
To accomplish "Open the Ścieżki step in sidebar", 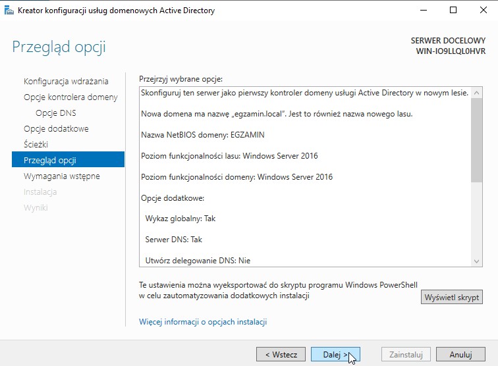I will (x=36, y=145).
